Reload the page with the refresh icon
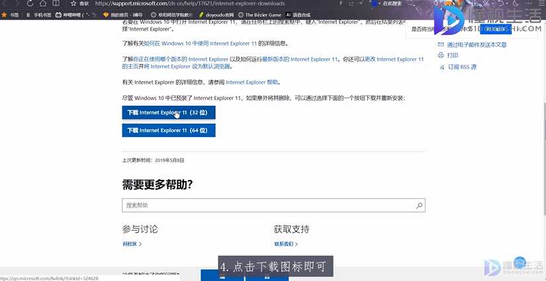546x281 pixels. pyautogui.click(x=30, y=3)
